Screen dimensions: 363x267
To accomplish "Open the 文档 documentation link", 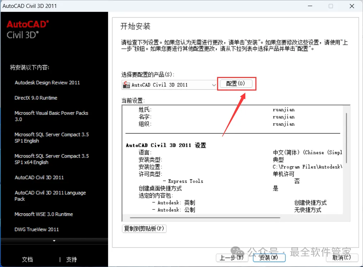I will (27, 259).
